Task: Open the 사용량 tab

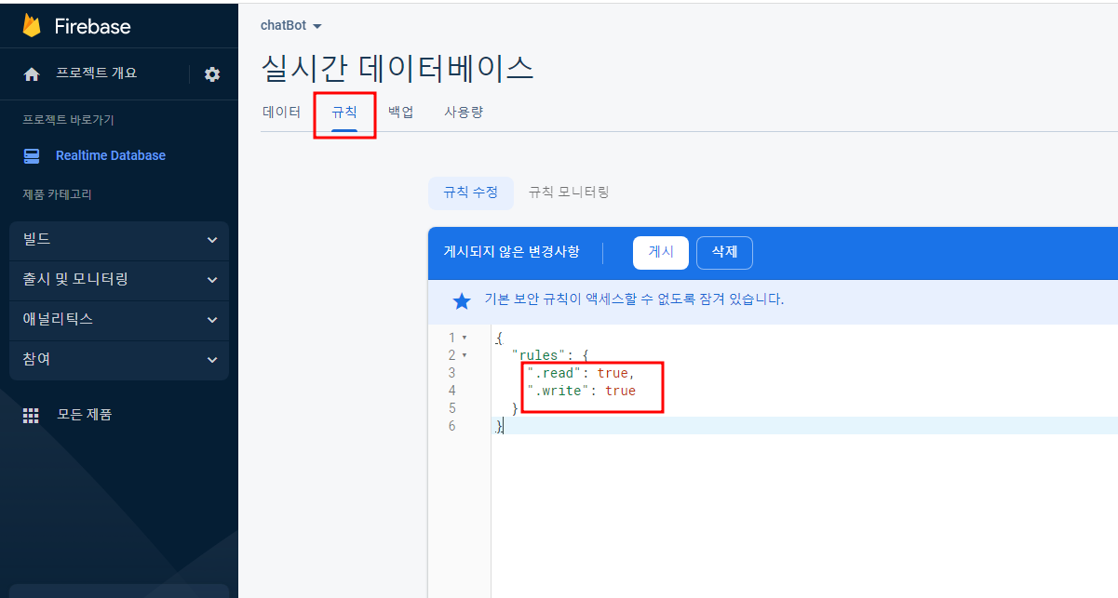Action: [x=464, y=113]
